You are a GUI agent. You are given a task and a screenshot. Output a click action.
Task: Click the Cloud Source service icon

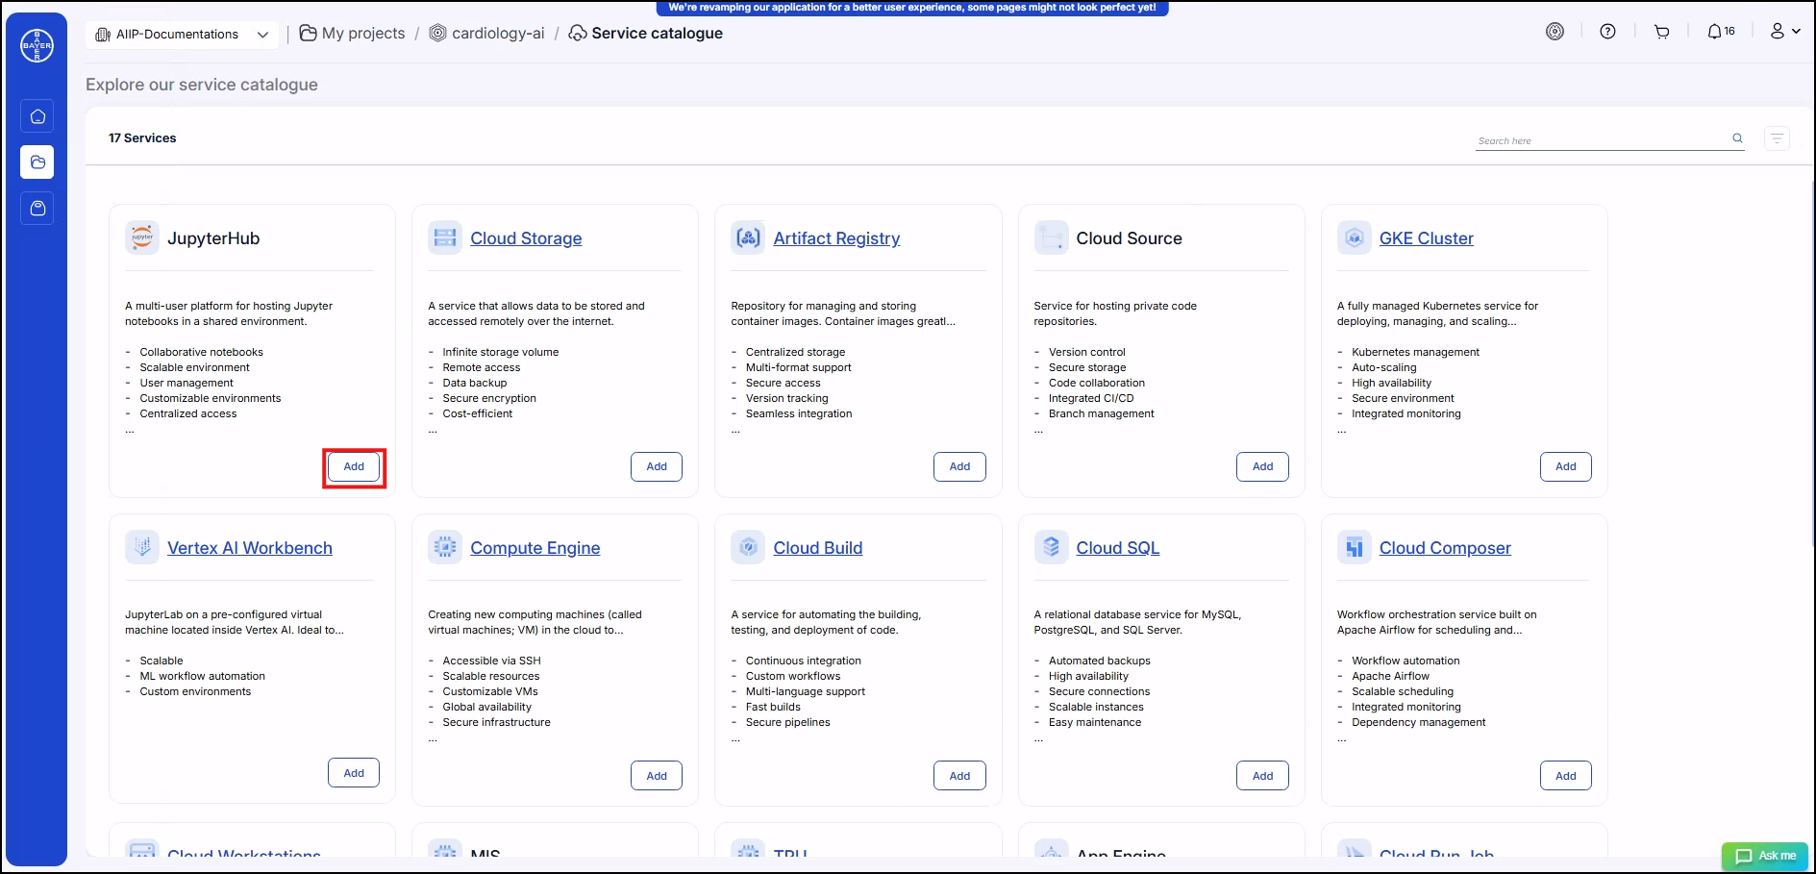(x=1051, y=237)
